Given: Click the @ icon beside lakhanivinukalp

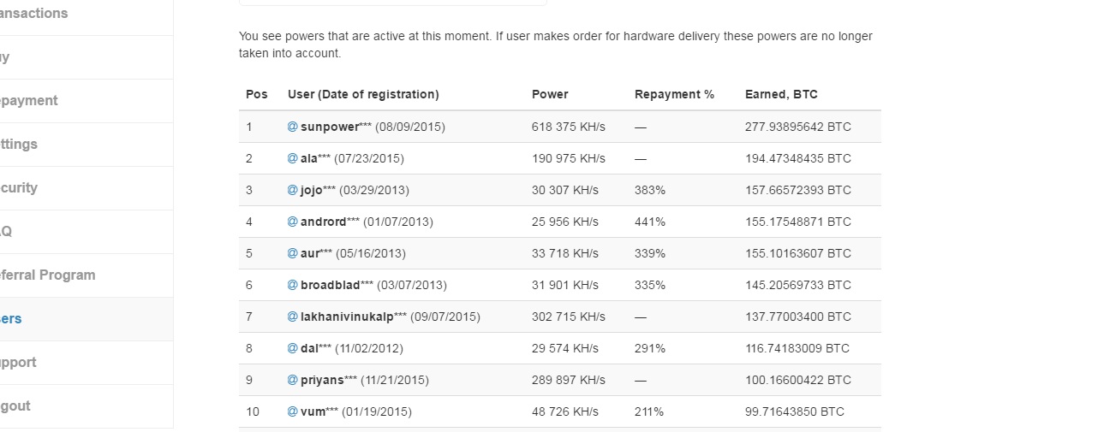Looking at the screenshot, I should point(292,317).
